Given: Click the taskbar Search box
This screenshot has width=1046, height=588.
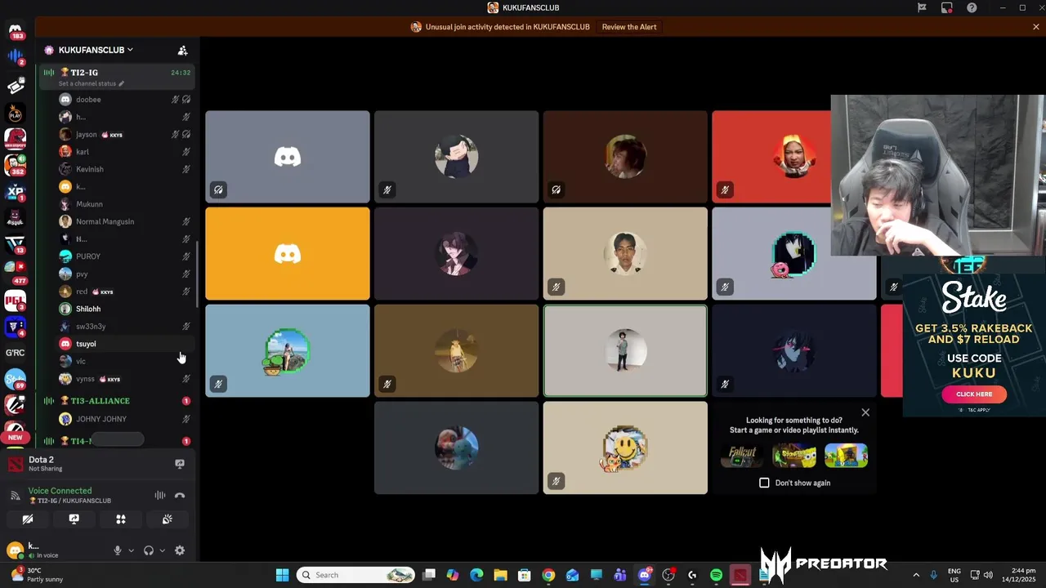Looking at the screenshot, I should [355, 575].
